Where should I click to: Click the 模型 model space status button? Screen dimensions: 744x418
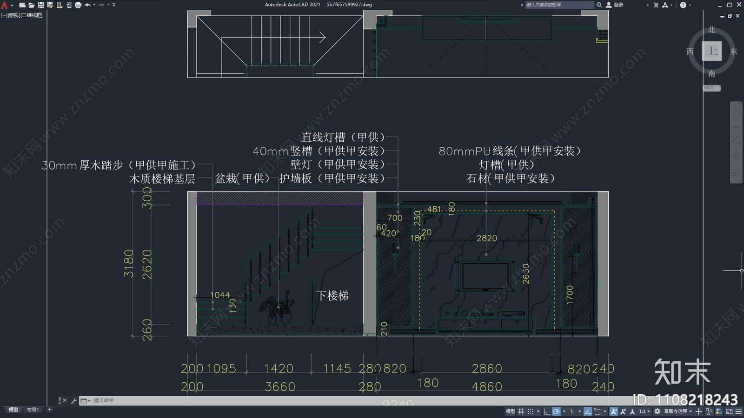coord(511,411)
